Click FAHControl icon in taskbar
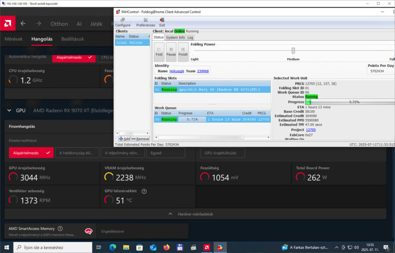 pyautogui.click(x=220, y=248)
